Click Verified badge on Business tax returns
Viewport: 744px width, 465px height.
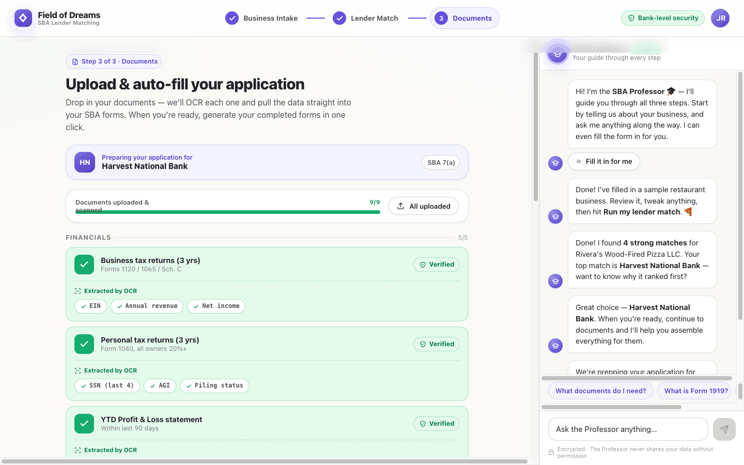[437, 265]
